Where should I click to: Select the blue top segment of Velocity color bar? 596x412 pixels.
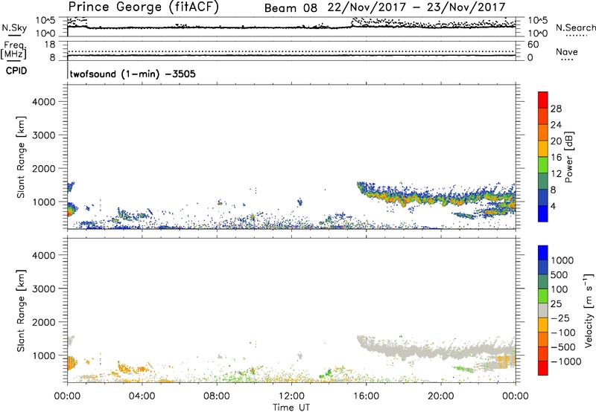(543, 252)
